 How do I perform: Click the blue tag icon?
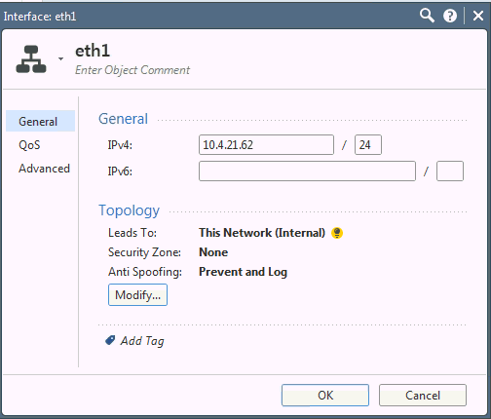110,340
